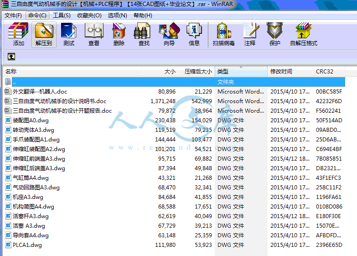Click the 扫描病毒 (Virus Scan) icon
This screenshot has height=256, width=357.
[x=223, y=31]
